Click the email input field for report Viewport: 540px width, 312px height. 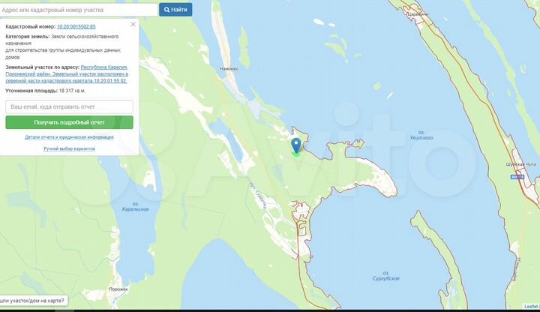69,106
